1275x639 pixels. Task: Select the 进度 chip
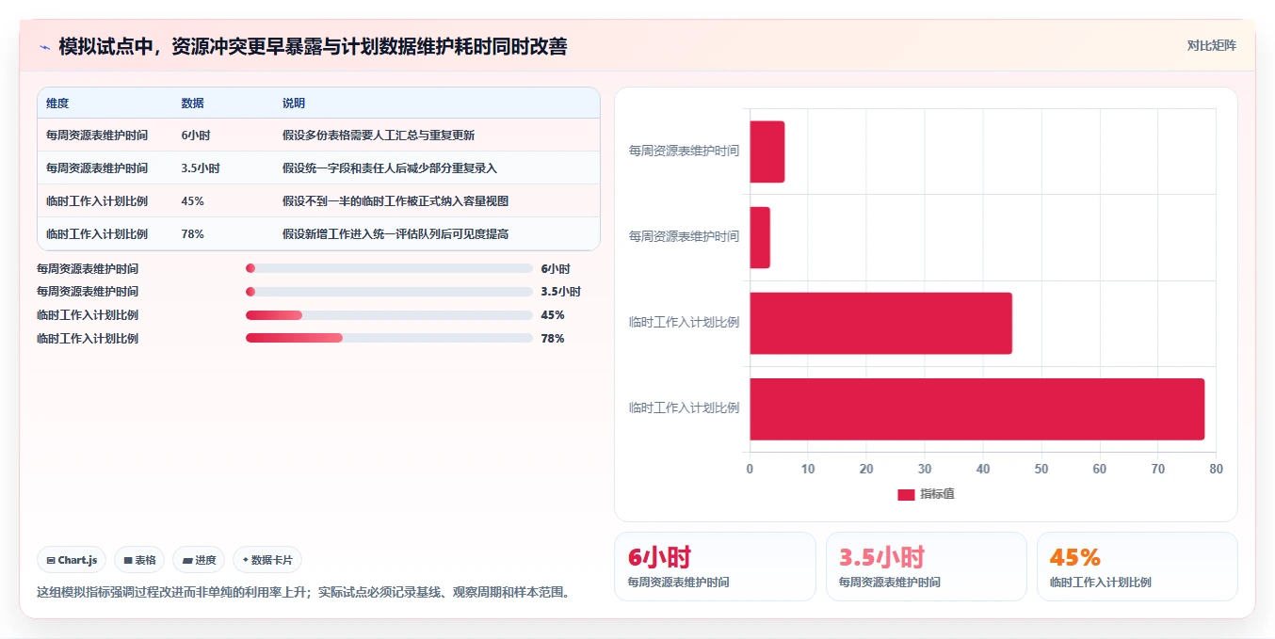pos(199,560)
